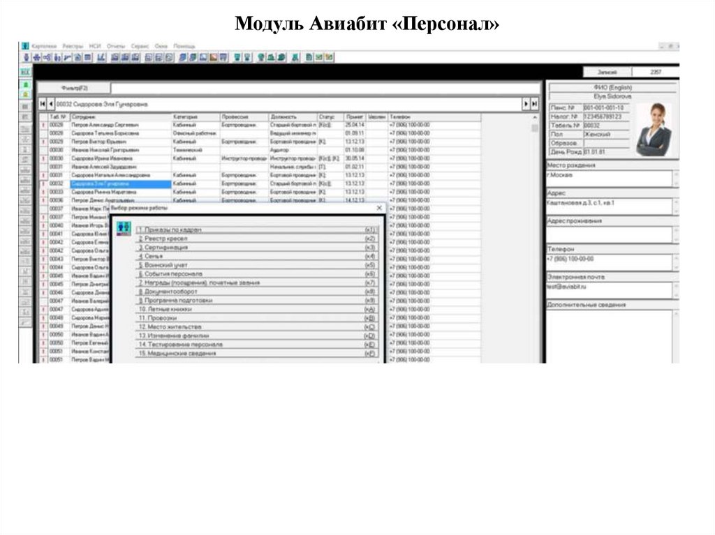Screen dimensions: 715x535
Task: Click the Пол value Женский
Action: coord(606,135)
